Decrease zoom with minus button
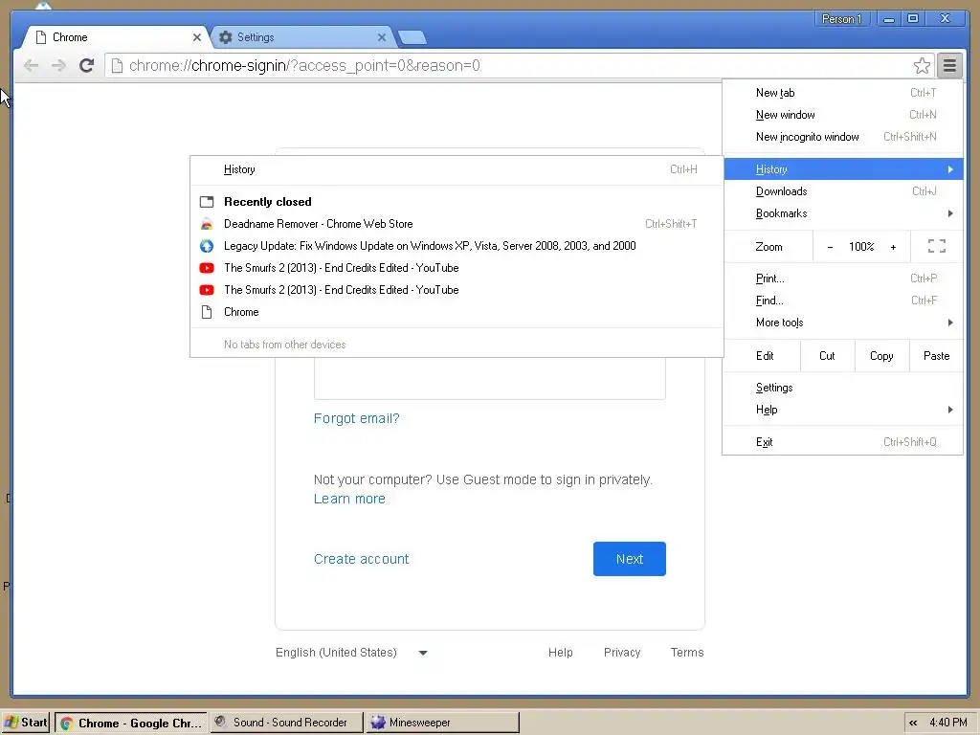This screenshot has height=735, width=980. pos(830,247)
